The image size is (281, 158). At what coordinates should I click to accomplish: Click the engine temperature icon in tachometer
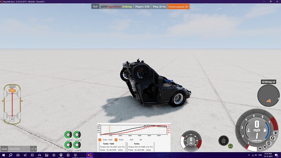(248, 130)
